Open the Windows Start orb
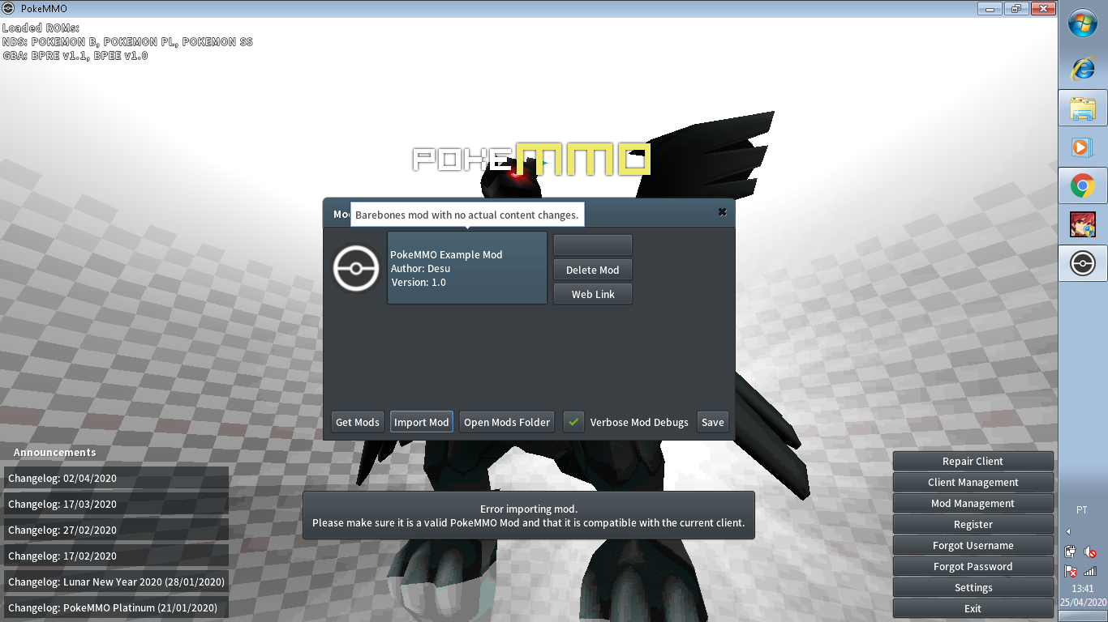This screenshot has width=1108, height=622. pyautogui.click(x=1083, y=24)
